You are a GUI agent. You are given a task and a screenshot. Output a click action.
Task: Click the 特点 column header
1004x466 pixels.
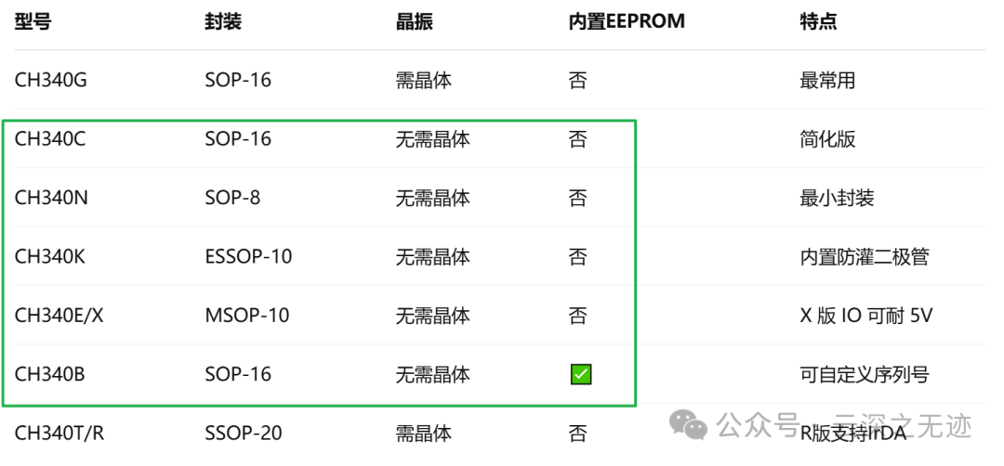click(x=818, y=21)
